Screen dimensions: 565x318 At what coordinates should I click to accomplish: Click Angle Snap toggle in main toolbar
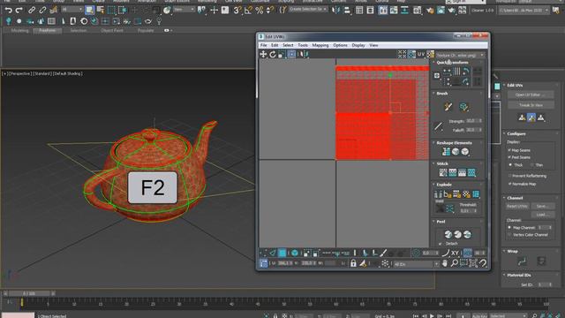[x=248, y=10]
